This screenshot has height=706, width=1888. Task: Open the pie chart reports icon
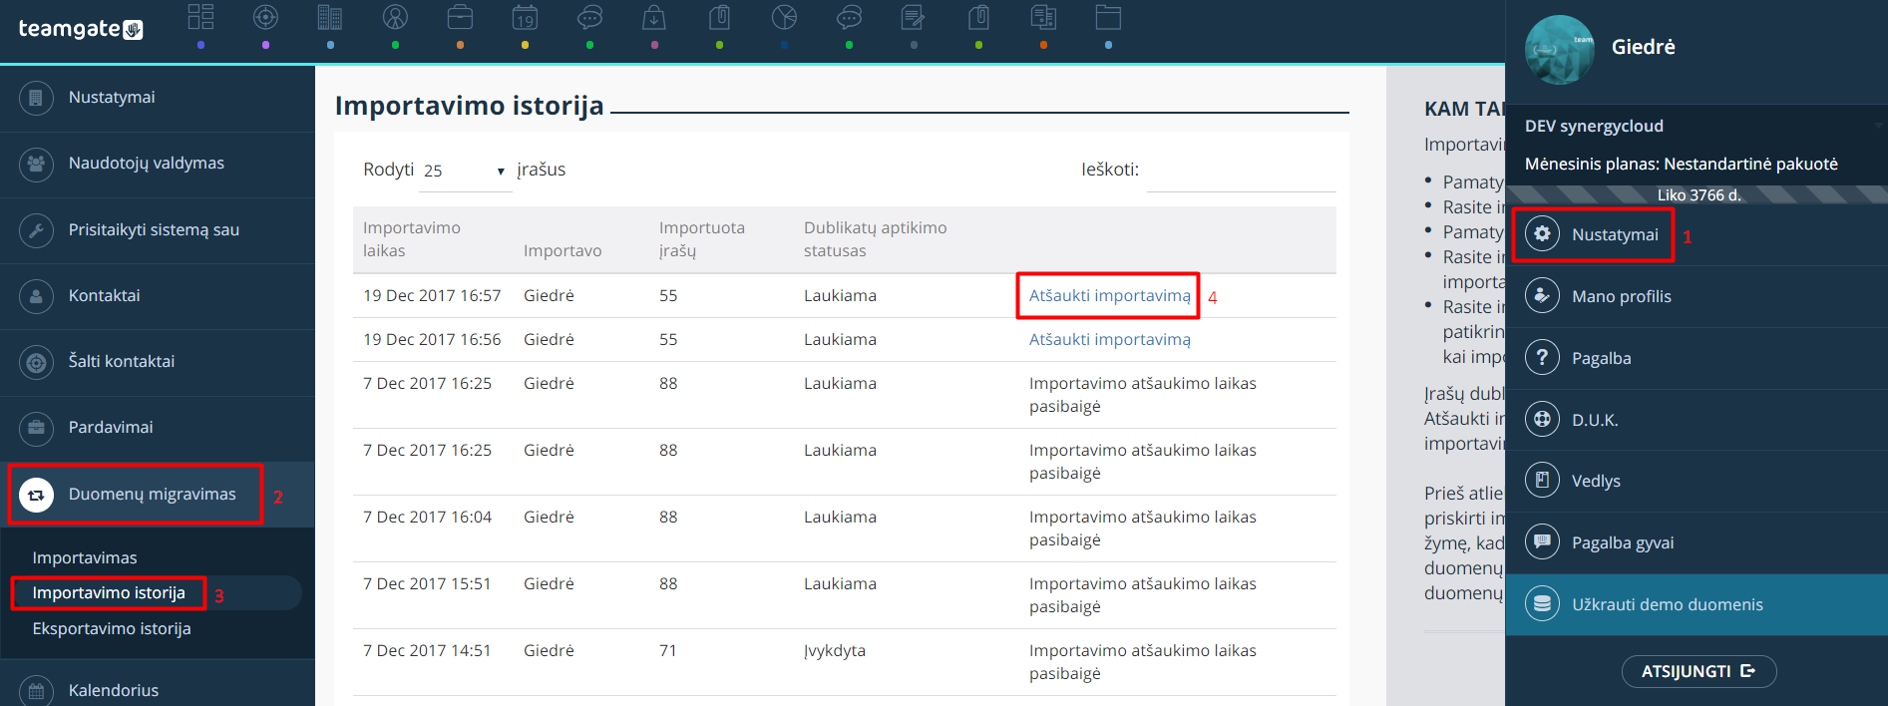[x=784, y=17]
